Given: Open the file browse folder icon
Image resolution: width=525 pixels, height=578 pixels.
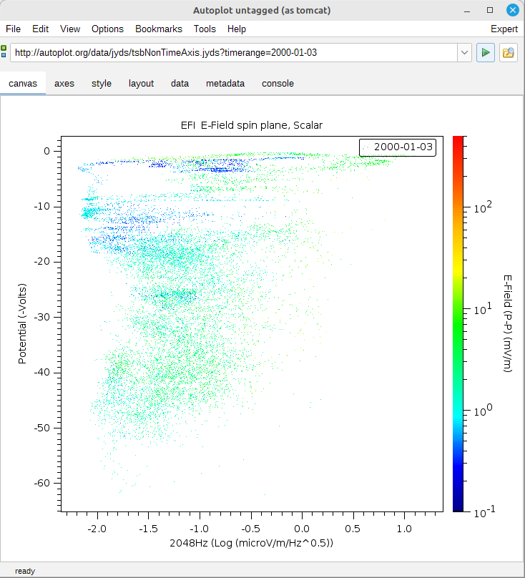Looking at the screenshot, I should tap(509, 53).
